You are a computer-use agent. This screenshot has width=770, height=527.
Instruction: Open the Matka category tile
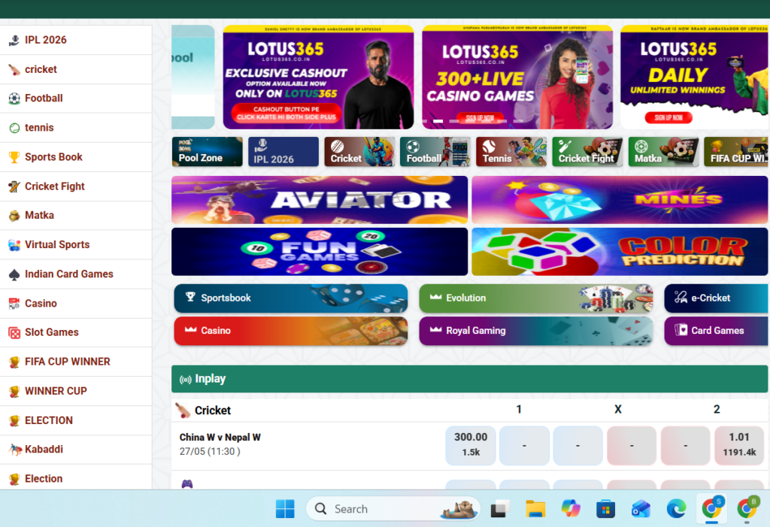point(663,152)
